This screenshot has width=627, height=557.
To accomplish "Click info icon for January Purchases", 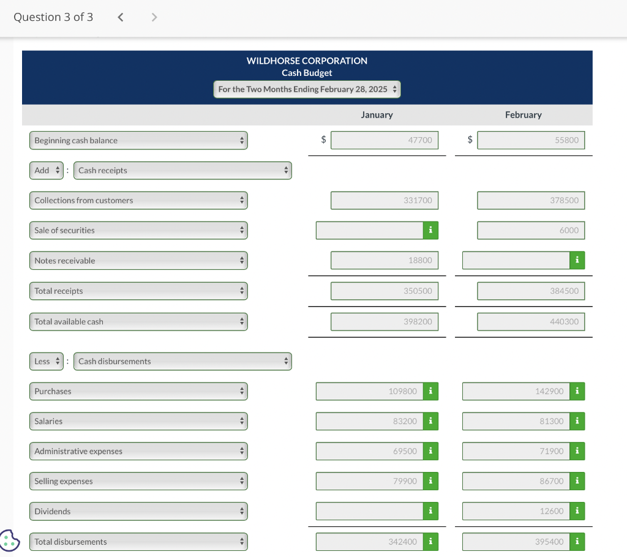I will 430,391.
